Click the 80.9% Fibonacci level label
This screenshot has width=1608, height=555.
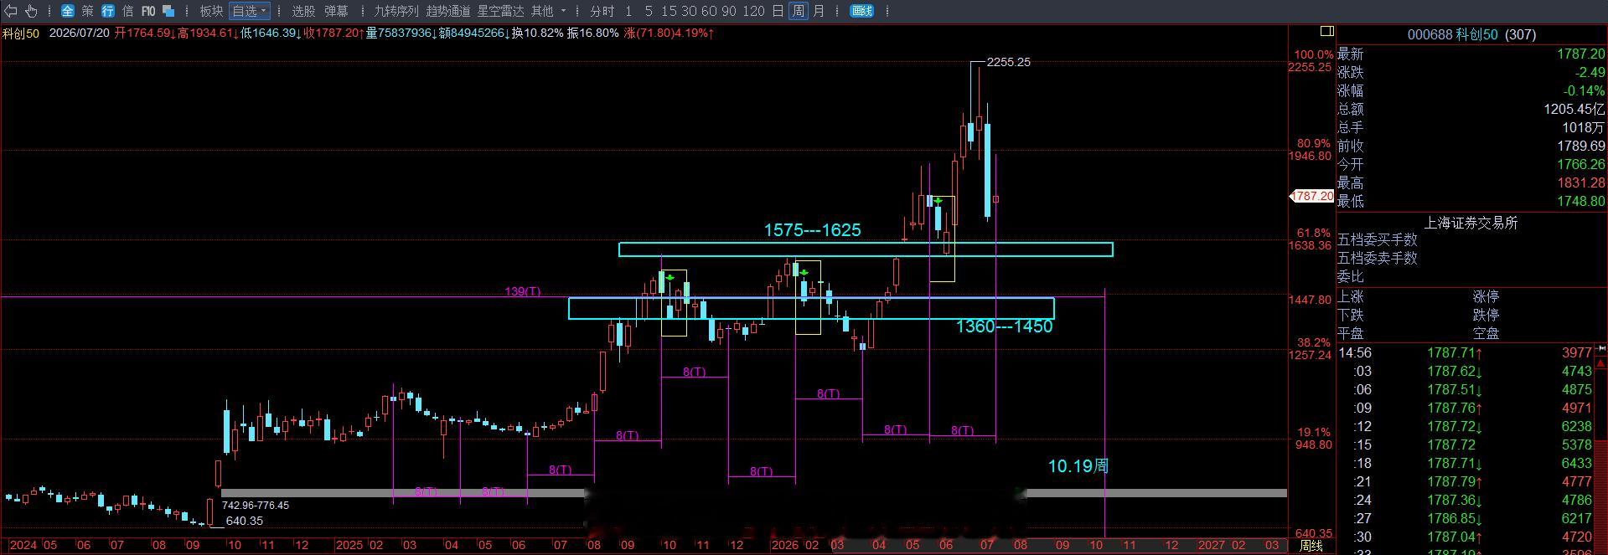(1313, 143)
